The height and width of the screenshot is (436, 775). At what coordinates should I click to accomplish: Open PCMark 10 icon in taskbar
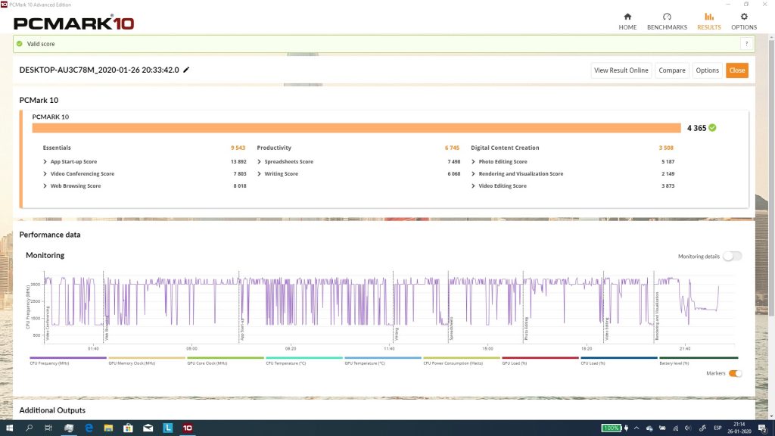(x=187, y=428)
